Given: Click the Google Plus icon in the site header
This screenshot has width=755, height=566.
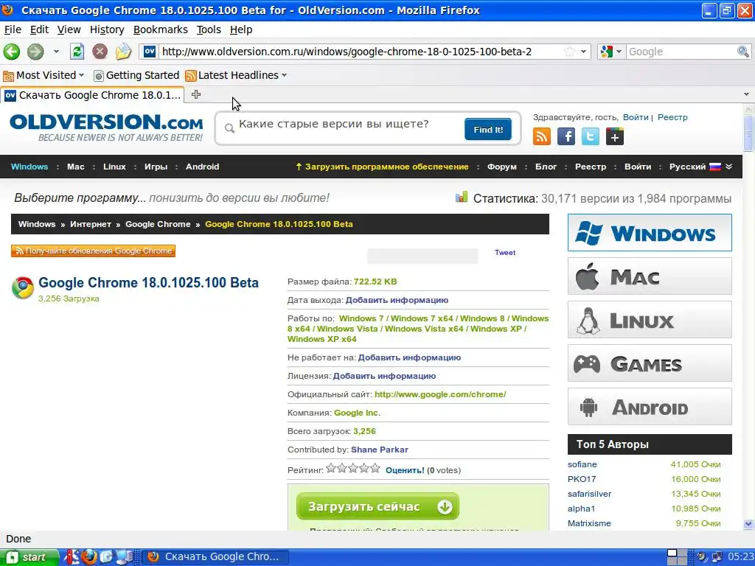Looking at the screenshot, I should [615, 136].
